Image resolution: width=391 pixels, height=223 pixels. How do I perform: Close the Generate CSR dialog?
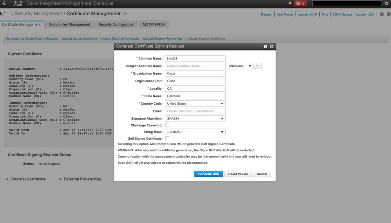tap(272, 46)
